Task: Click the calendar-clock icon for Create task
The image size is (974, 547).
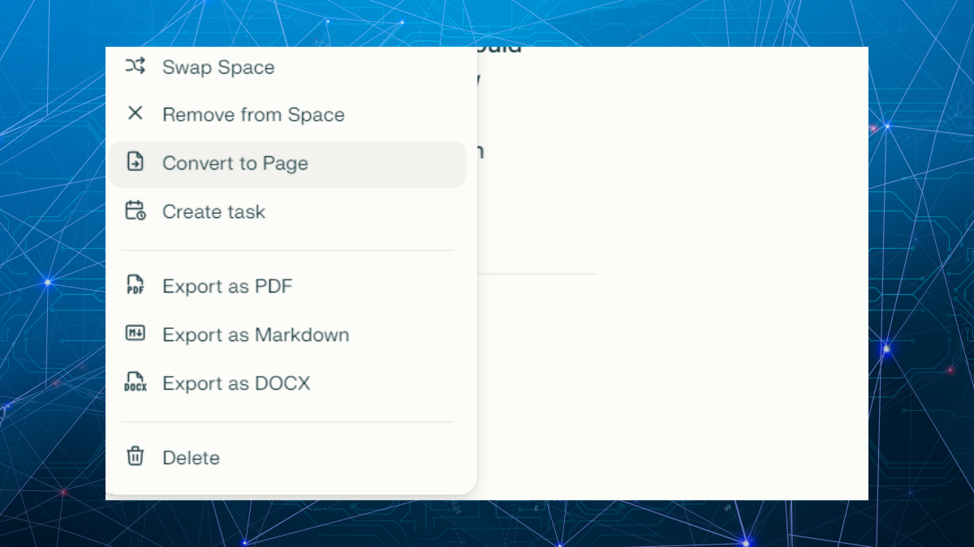Action: (135, 211)
